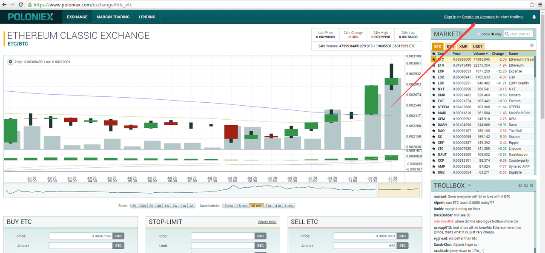Toggle favorite star for EXP coin
The image size is (545, 253).
(434, 71)
